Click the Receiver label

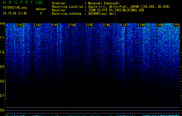tap(59, 10)
